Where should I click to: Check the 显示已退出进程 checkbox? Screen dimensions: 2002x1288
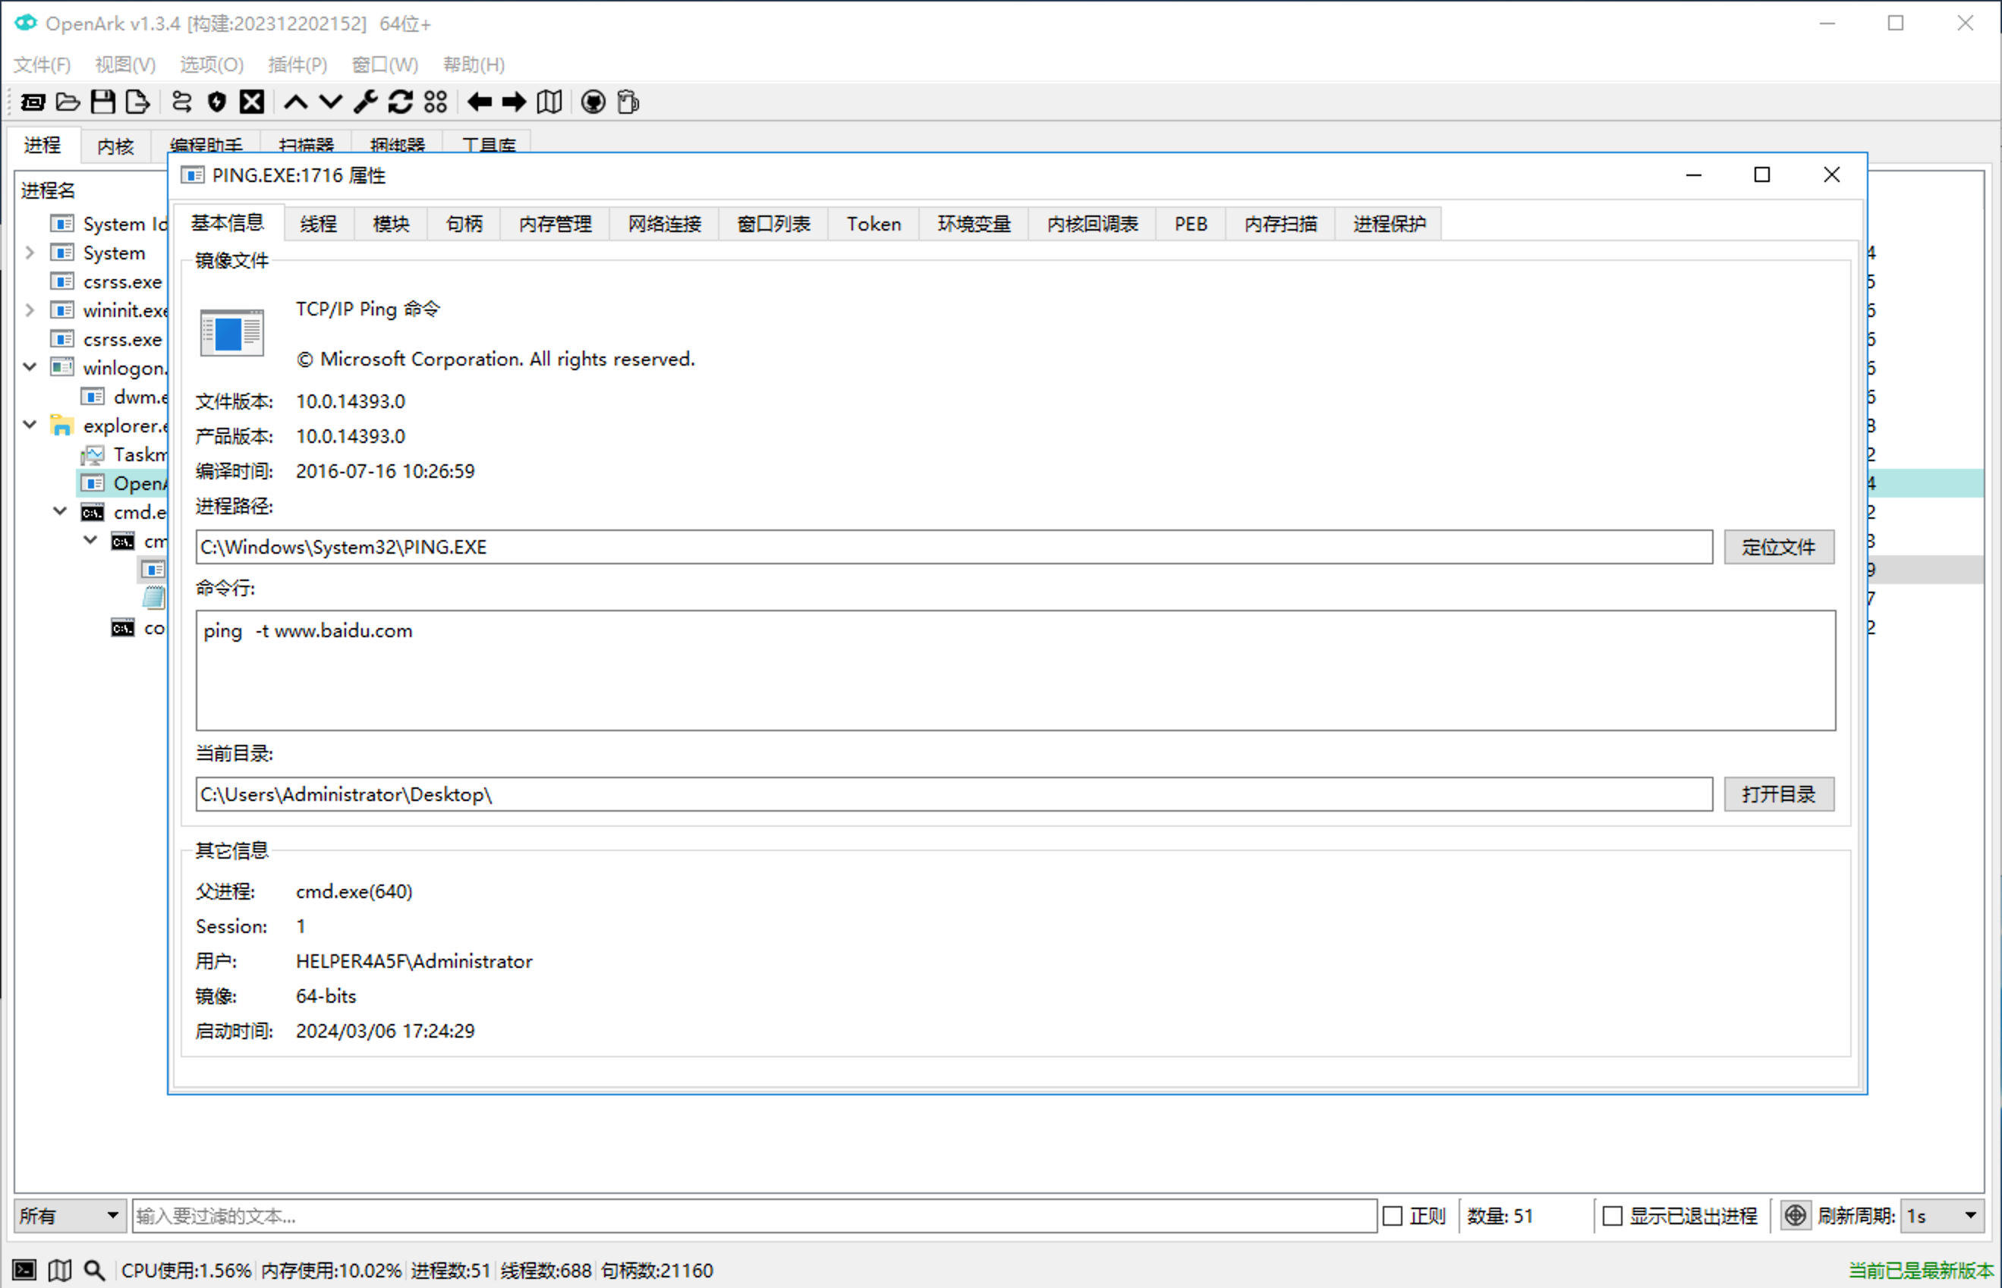[1612, 1215]
